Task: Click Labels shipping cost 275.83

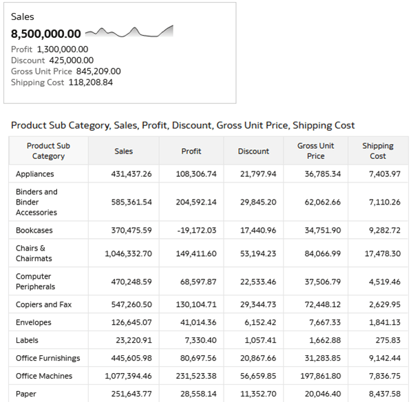Action: [x=388, y=340]
